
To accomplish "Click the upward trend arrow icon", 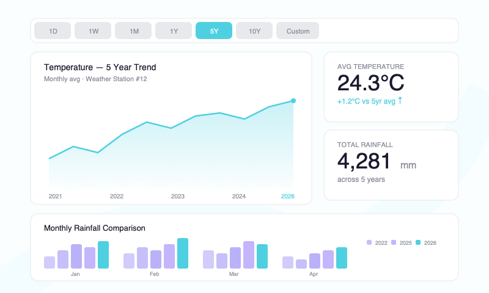I will coord(400,101).
